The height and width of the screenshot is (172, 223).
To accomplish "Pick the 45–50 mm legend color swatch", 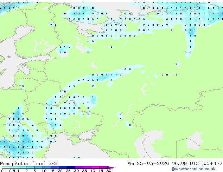I will click(x=103, y=167).
